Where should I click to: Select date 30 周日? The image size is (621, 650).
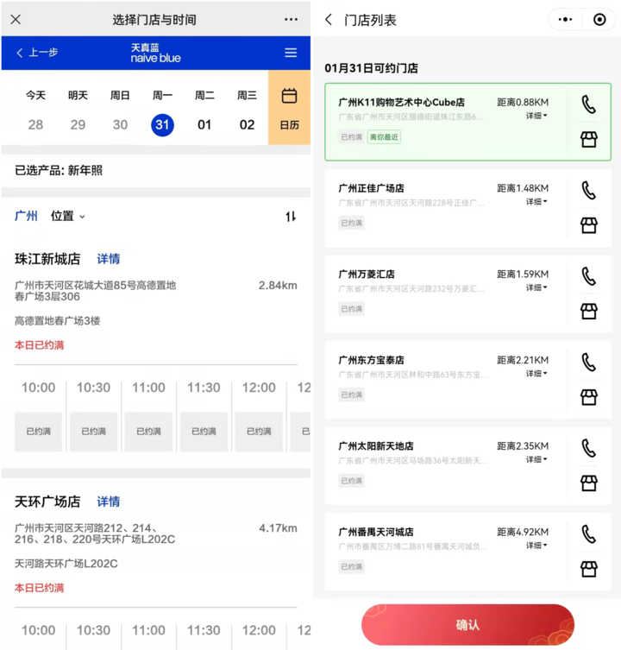pos(120,110)
